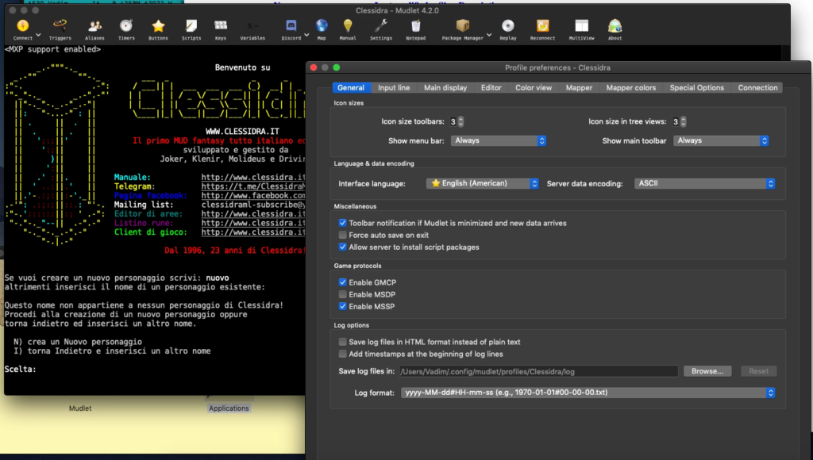Show the Map window

322,29
